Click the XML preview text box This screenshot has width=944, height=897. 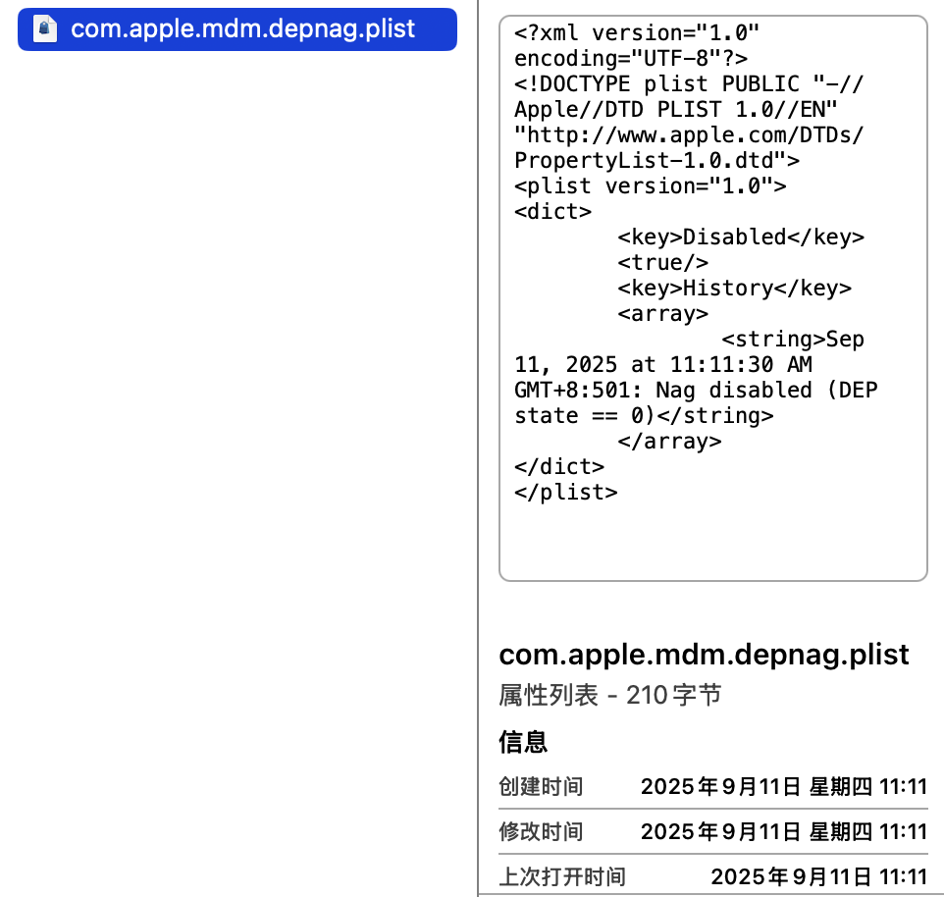[712, 298]
